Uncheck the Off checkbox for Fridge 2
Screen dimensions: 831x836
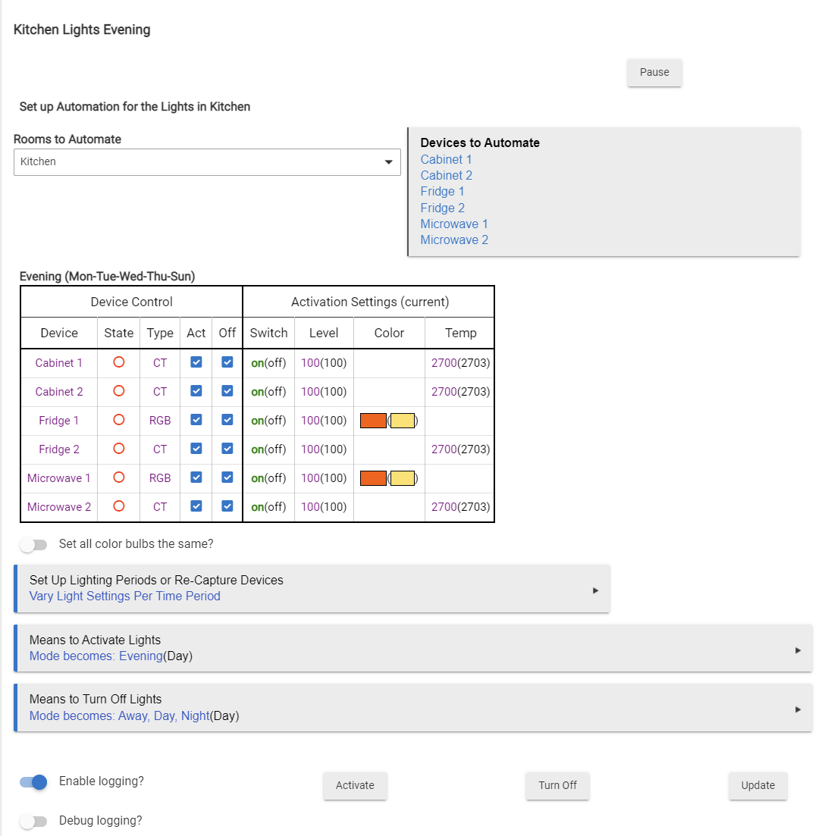227,449
